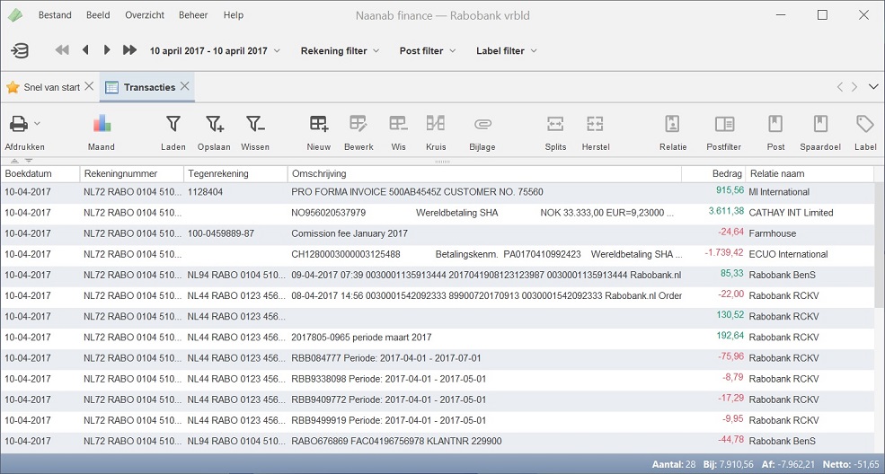Click the Label tag icon
Viewport: 885px width, 474px height.
(x=865, y=124)
